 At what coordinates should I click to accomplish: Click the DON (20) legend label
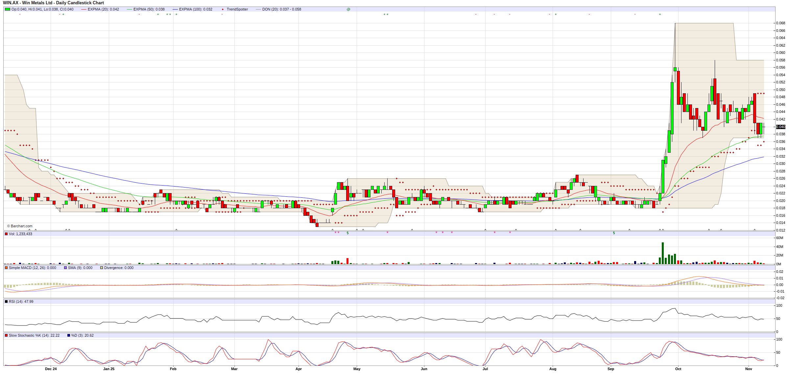281,9
